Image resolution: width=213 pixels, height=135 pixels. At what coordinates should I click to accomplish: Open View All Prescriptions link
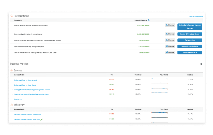196,17
